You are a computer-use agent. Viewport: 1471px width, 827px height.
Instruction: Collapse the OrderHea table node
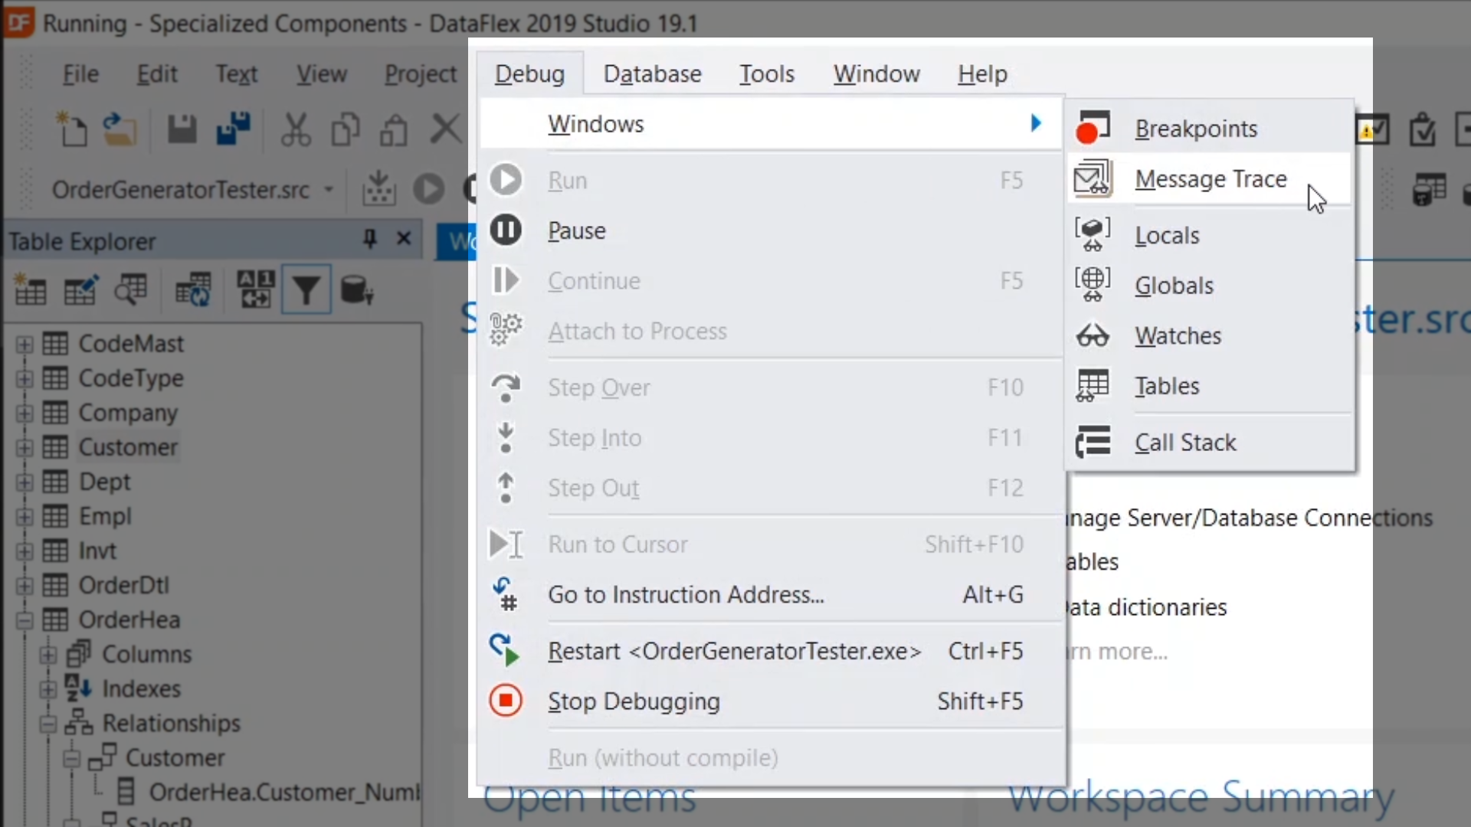click(25, 619)
